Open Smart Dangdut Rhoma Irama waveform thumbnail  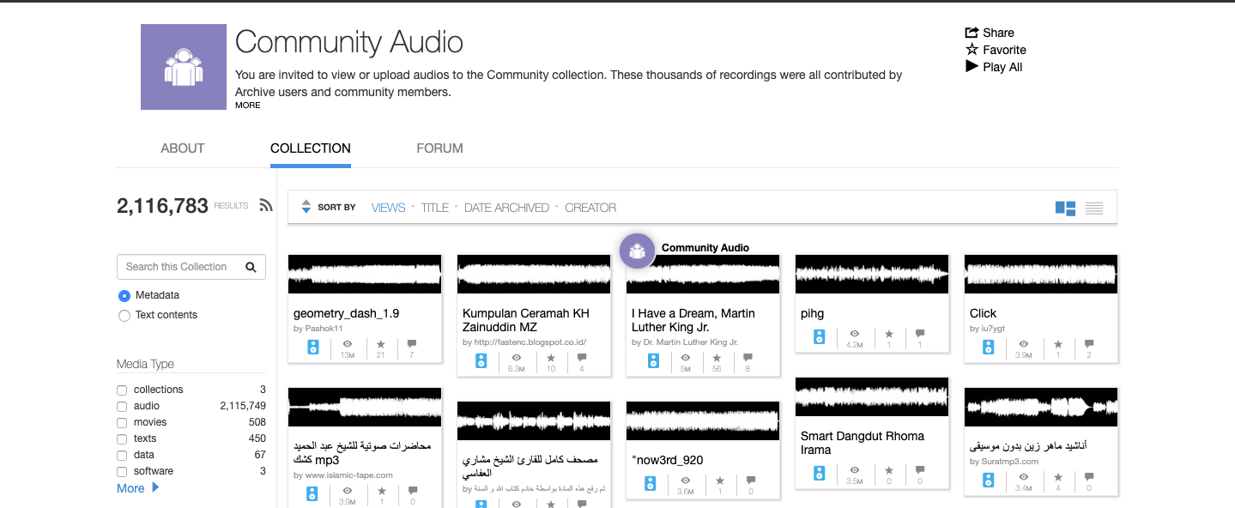click(x=872, y=397)
